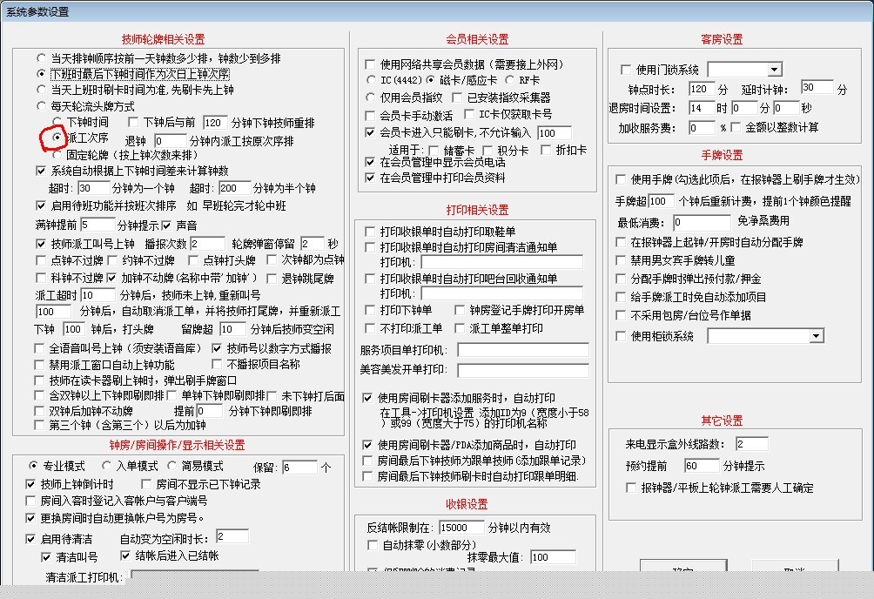Image resolution: width=874 pixels, height=599 pixels.
Task: Select 入单模式 radio button
Action: click(x=106, y=466)
